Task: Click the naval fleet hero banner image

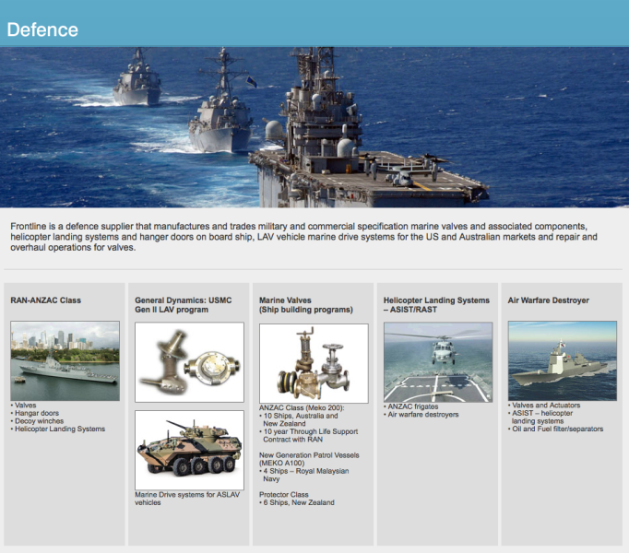Action: pos(314,127)
